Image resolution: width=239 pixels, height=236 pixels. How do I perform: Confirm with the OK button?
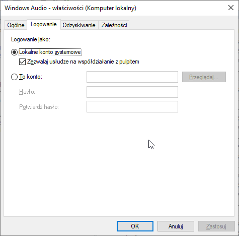click(x=135, y=226)
